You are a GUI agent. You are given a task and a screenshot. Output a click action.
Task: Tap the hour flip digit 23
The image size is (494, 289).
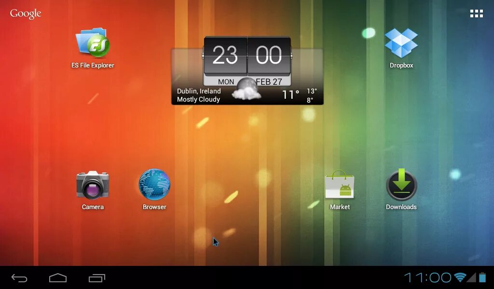pyautogui.click(x=225, y=55)
